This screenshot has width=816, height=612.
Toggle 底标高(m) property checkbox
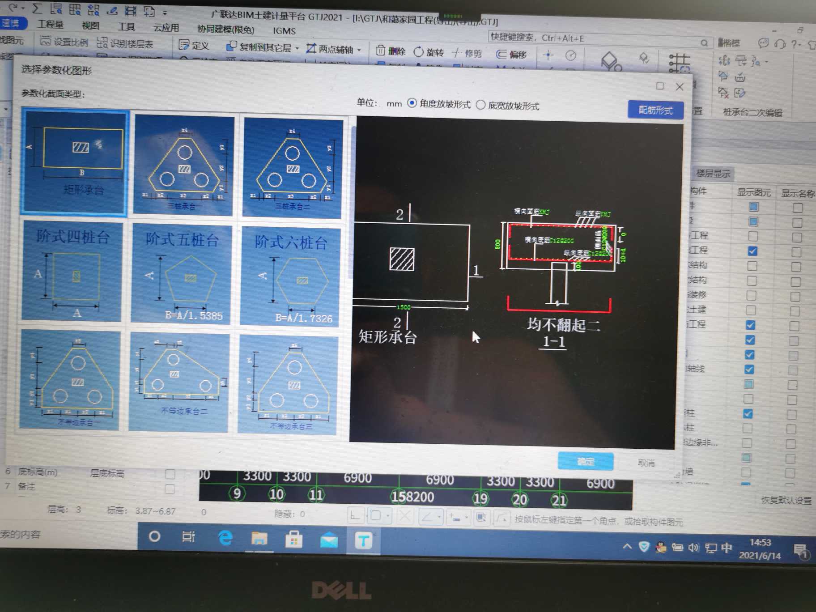point(170,474)
